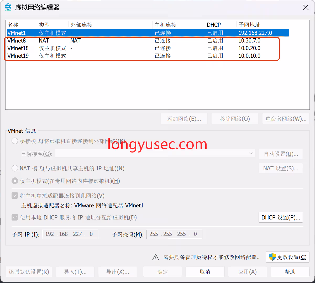
Task: Click subnet address 10.0.10.0
Action: 249,56
